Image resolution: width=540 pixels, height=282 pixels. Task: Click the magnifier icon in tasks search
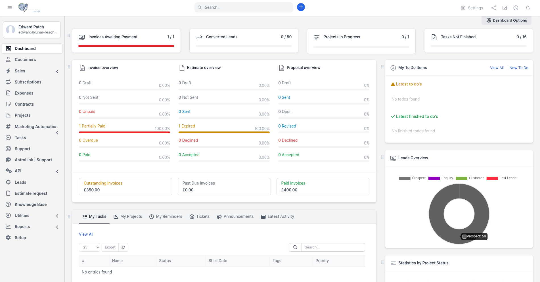(x=295, y=247)
